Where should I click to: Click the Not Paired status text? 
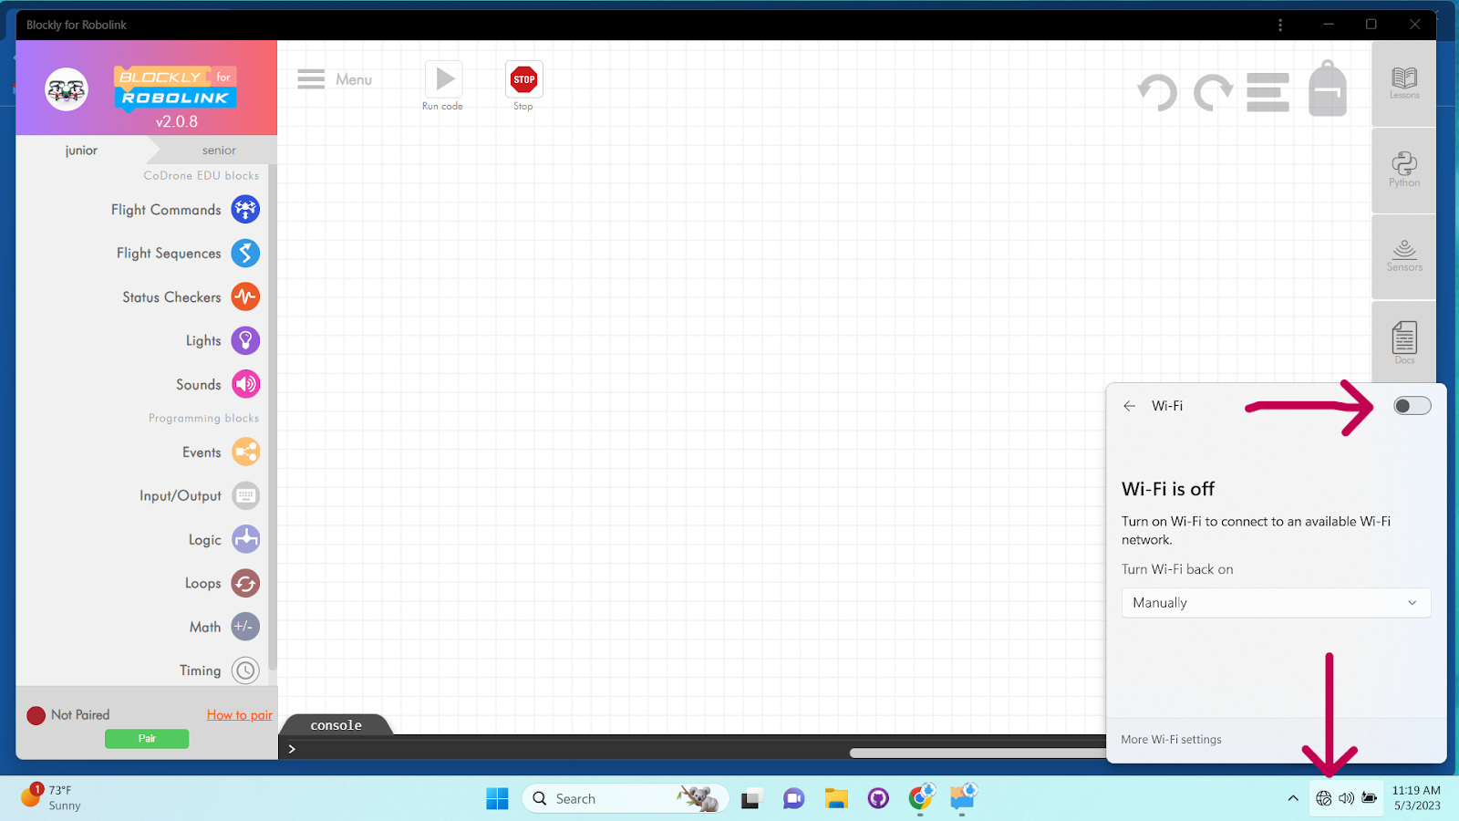pyautogui.click(x=80, y=715)
